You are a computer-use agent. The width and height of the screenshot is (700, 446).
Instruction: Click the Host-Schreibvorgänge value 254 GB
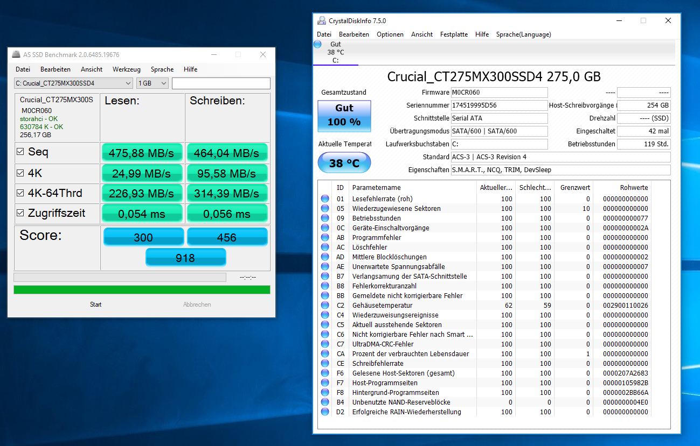[644, 105]
